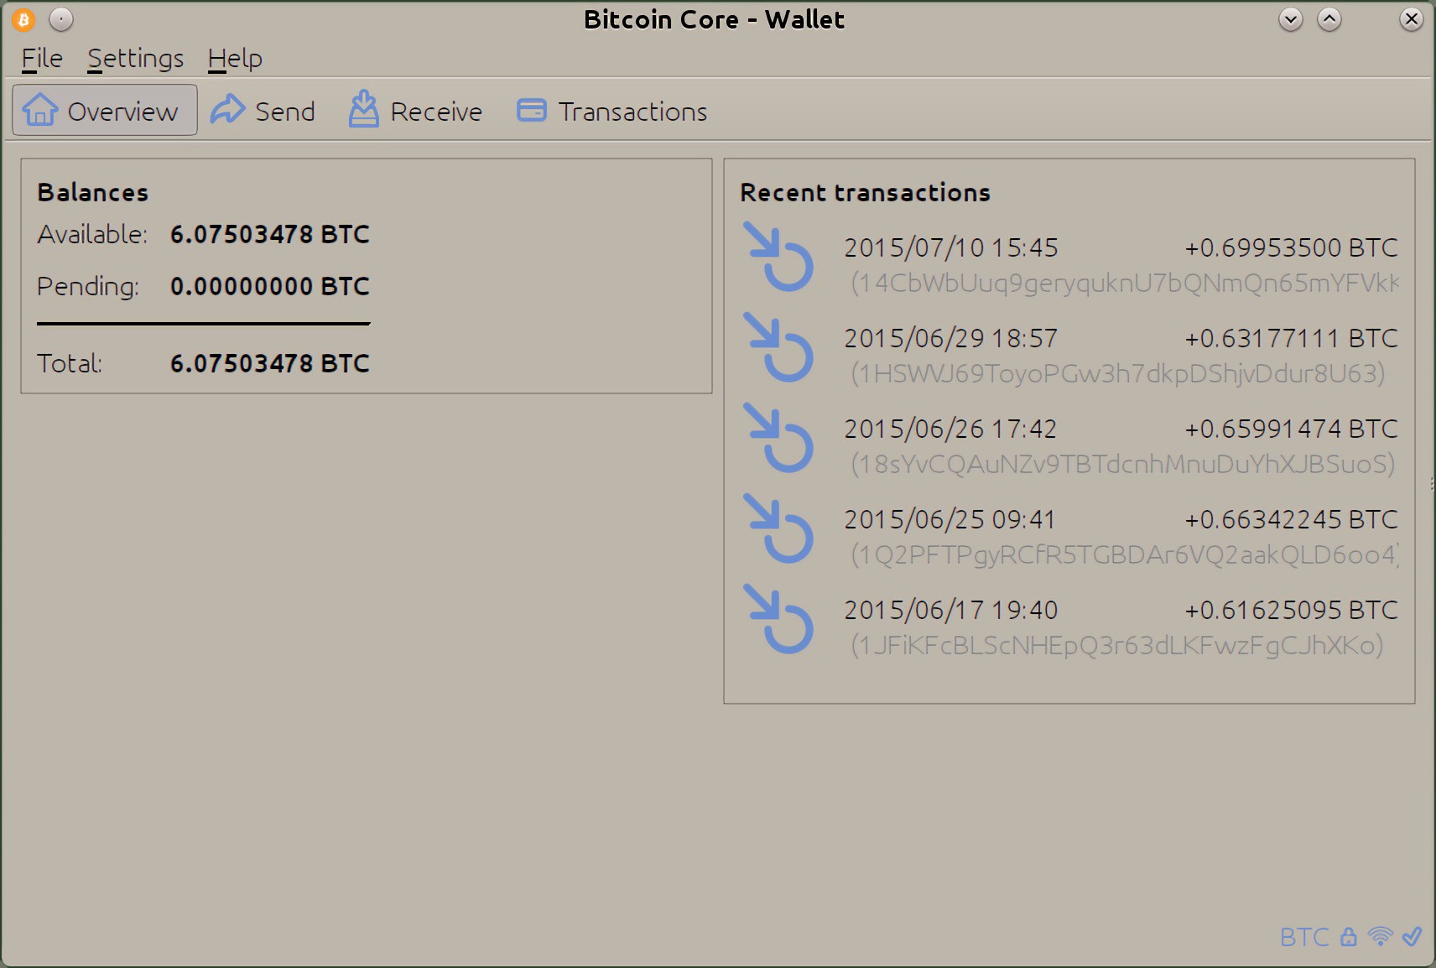Switch to the Send tab
The image size is (1436, 968).
point(263,110)
